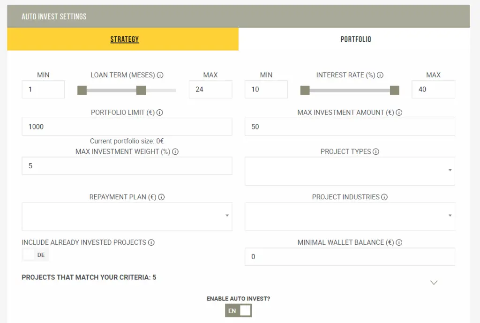Click the Max Investment Weight info icon

coord(175,151)
